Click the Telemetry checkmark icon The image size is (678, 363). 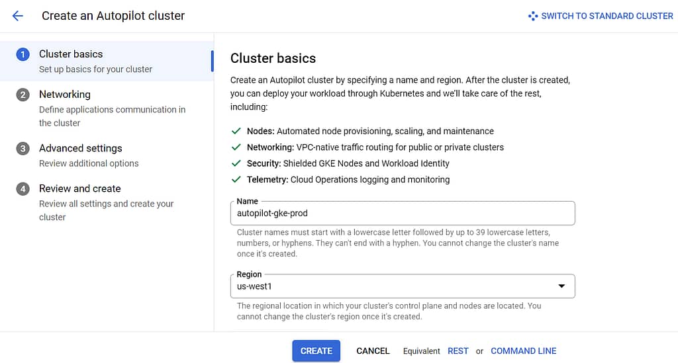[x=236, y=180]
